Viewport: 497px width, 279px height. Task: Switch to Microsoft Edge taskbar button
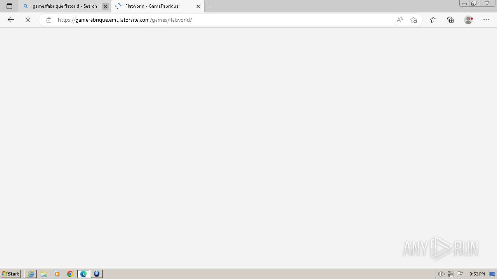click(83, 274)
